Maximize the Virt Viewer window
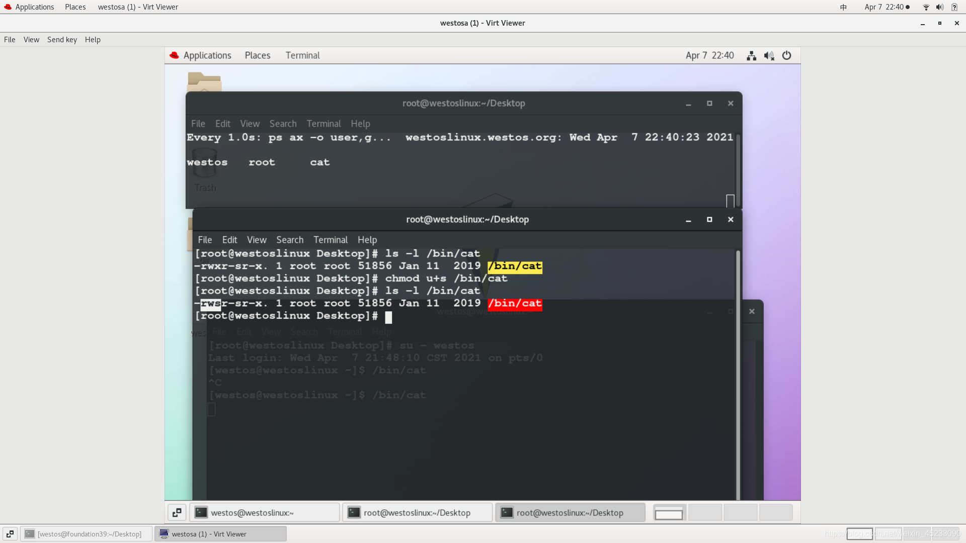Screen dimensions: 966x543 (940, 23)
